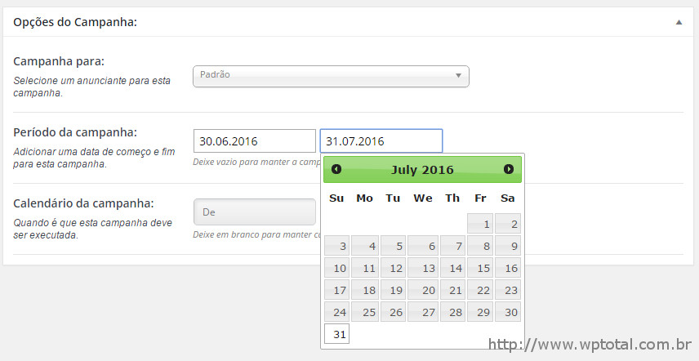Open the De calendar schedule dropdown
Image resolution: width=699 pixels, height=361 pixels.
click(255, 212)
